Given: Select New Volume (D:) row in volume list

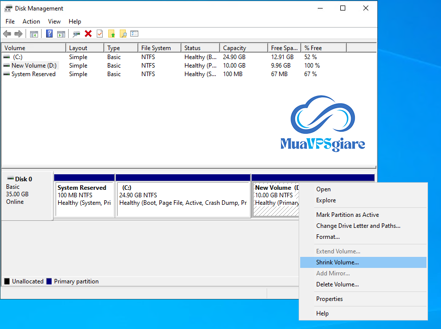Looking at the screenshot, I should click(x=34, y=66).
